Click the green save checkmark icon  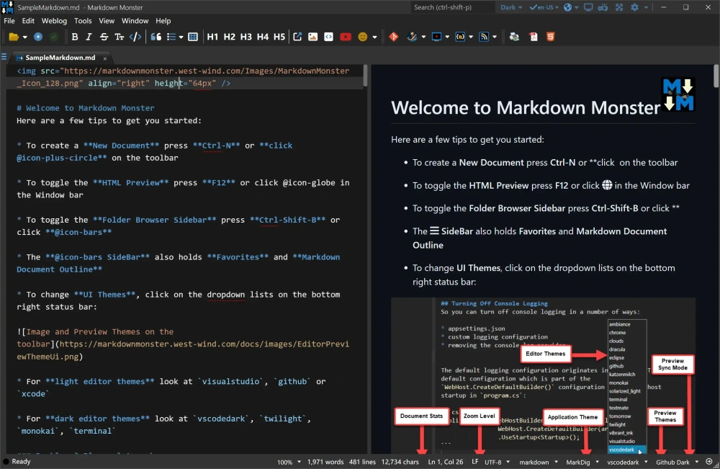coord(54,37)
